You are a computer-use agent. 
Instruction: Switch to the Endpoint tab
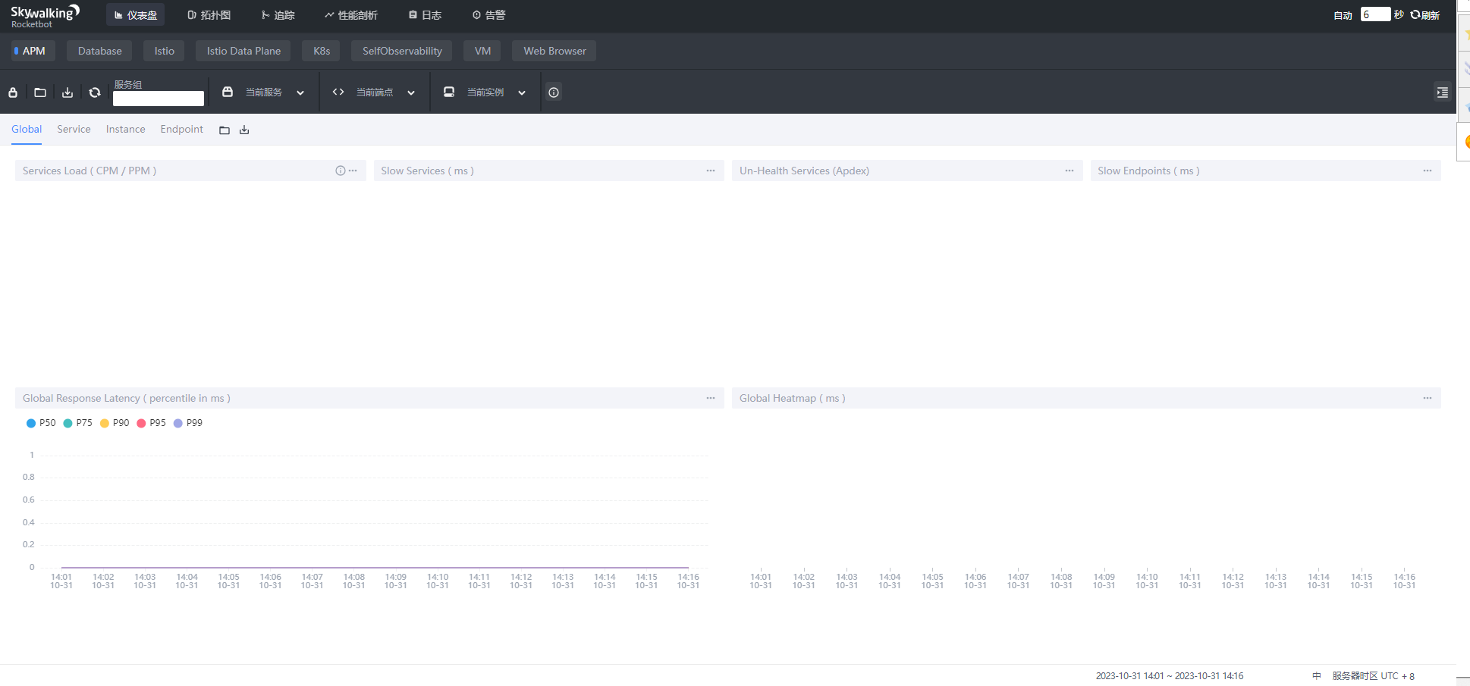click(x=182, y=130)
